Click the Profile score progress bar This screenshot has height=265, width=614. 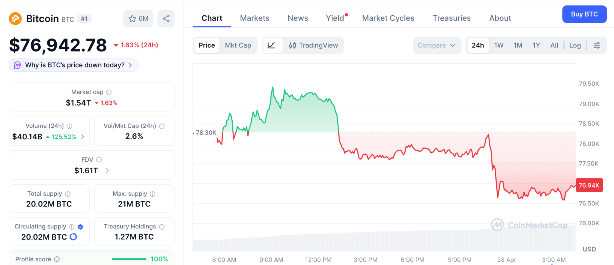[129, 259]
